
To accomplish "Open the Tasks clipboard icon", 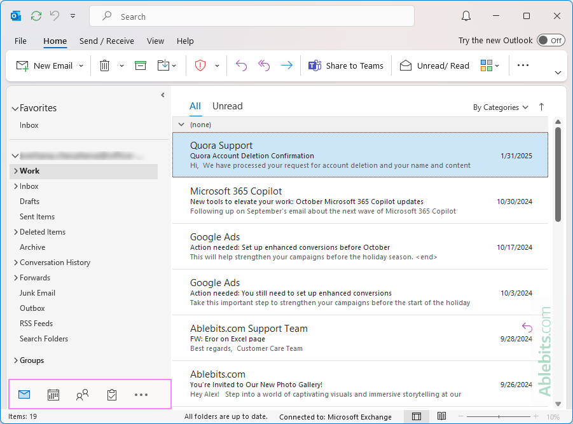I will 112,395.
